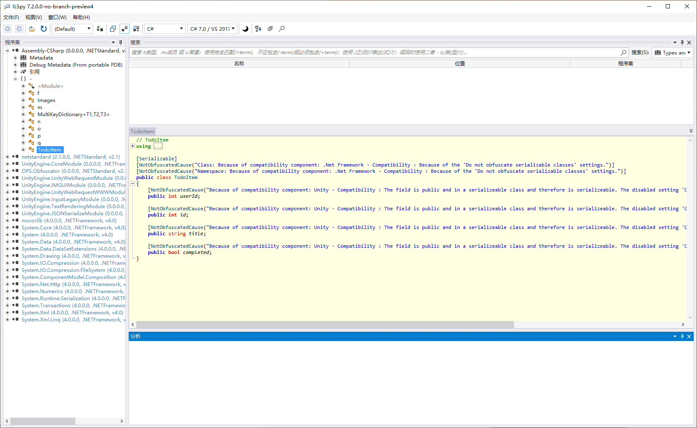Screen dimensions: 697x428
Task: Open search with magnifier toolbar icon
Action: click(282, 29)
